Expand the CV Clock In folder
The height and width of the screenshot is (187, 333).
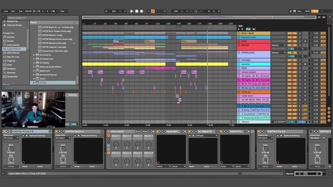(x=34, y=55)
